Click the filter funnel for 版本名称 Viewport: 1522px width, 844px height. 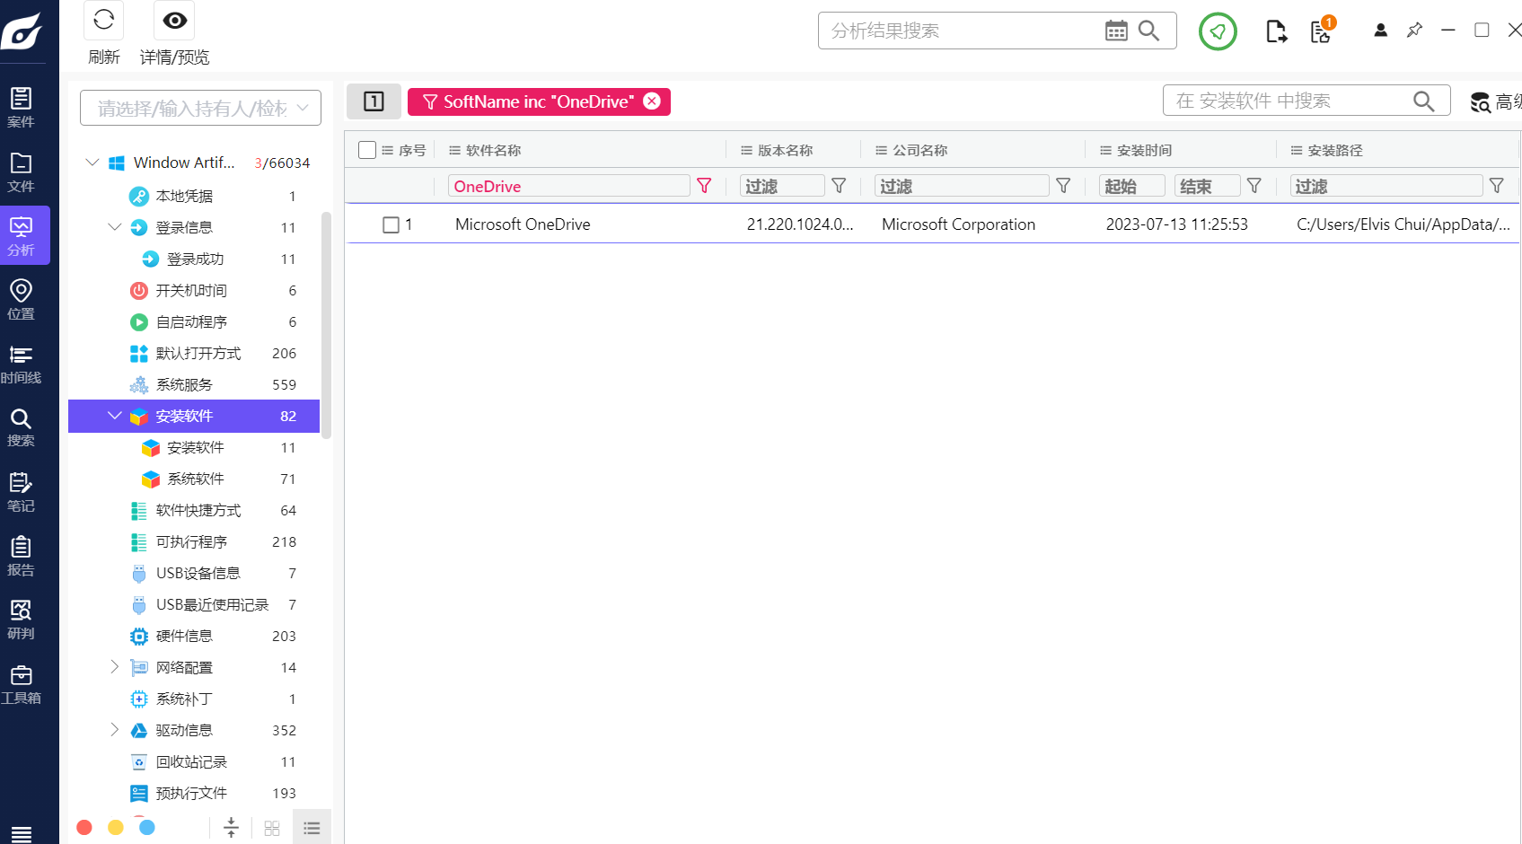point(839,186)
